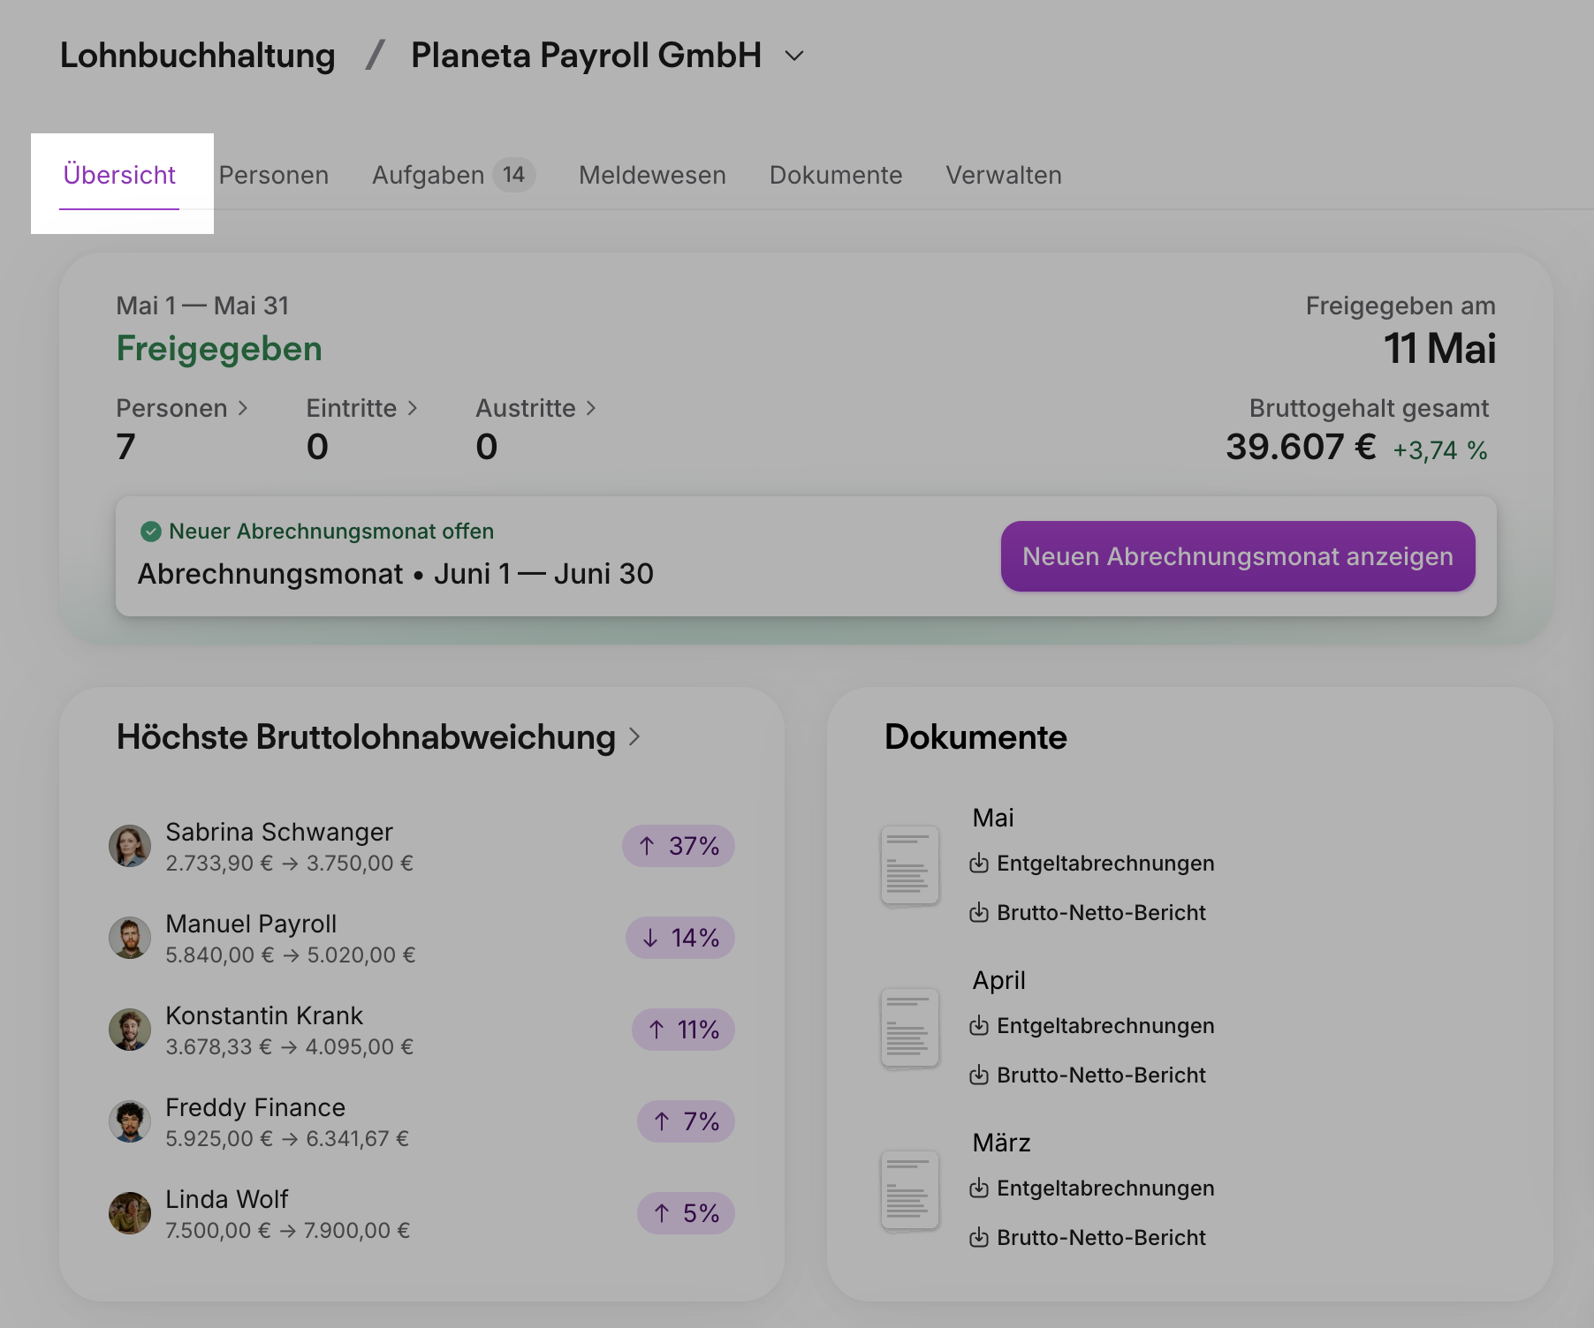Download März Entgeltabrechnungen via icon
1594x1328 pixels.
[979, 1188]
